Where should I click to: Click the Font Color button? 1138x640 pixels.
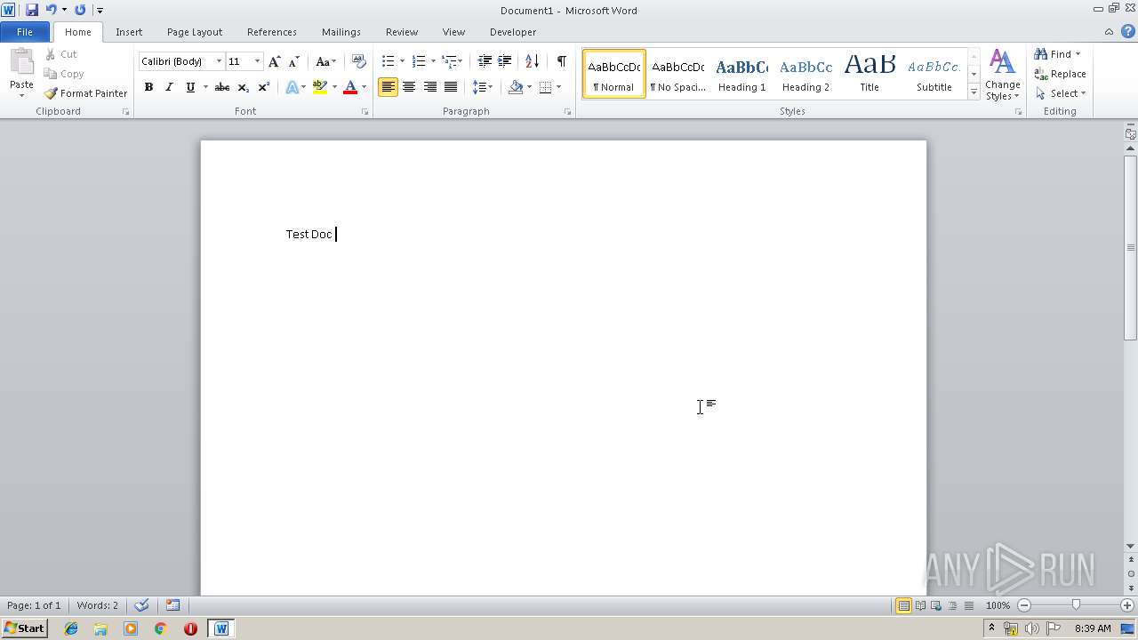click(350, 87)
